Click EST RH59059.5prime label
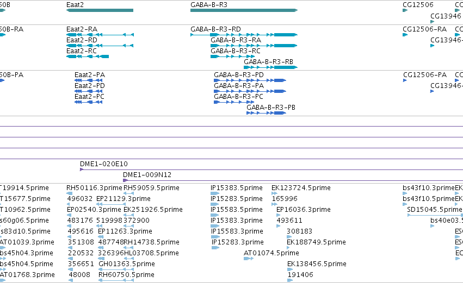Viewport: 463px width, 283px height. (x=151, y=188)
